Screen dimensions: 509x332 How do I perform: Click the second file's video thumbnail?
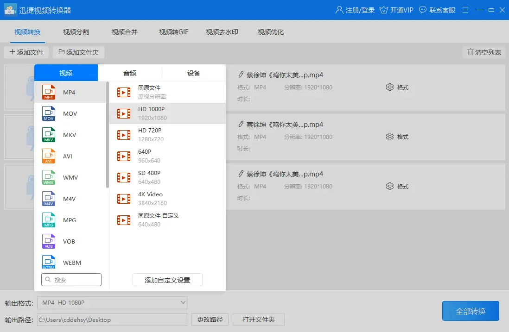[19, 137]
